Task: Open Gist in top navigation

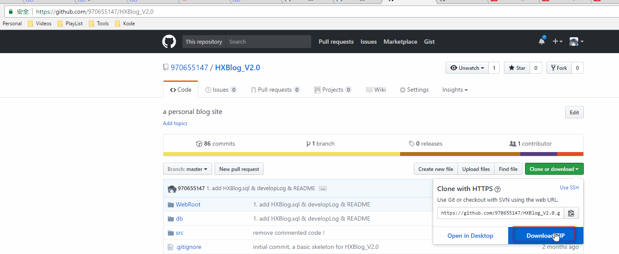Action: click(429, 42)
